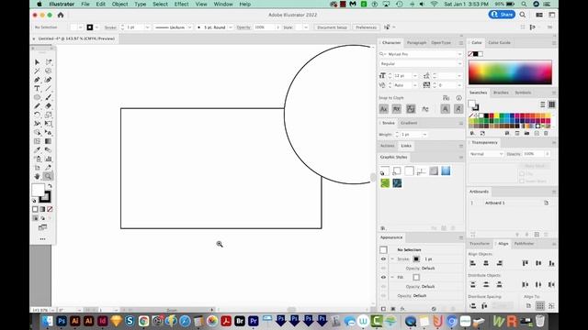The width and height of the screenshot is (588, 330).
Task: Select the Direct Selection tool
Action: pos(49,62)
